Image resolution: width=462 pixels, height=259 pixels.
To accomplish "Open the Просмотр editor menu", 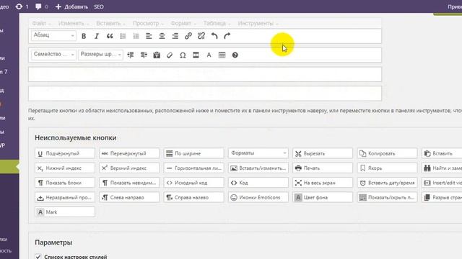I will pyautogui.click(x=148, y=23).
